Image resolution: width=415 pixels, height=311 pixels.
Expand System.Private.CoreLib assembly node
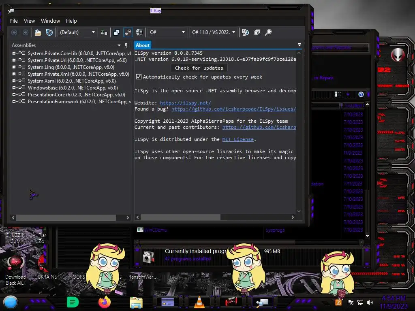point(14,53)
